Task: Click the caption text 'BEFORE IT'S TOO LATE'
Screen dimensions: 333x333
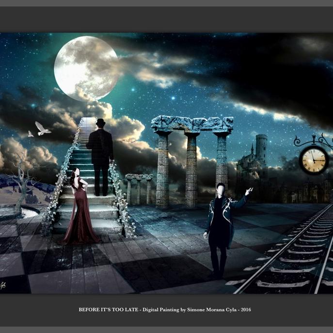Action: 108,310
